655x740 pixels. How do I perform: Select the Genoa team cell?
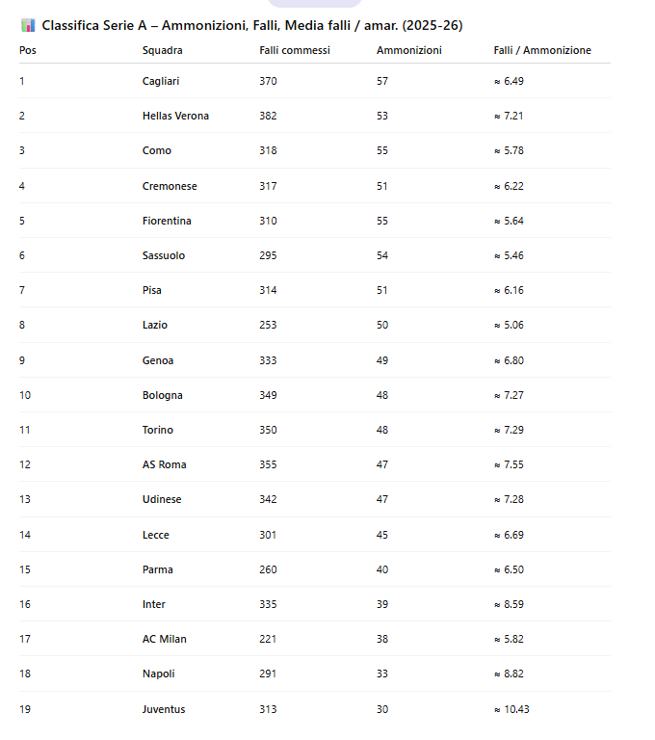[x=158, y=360]
